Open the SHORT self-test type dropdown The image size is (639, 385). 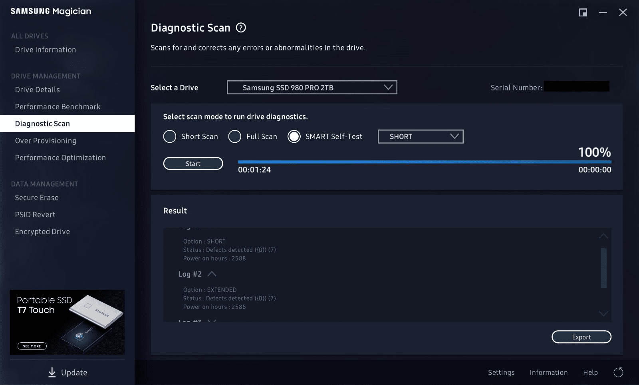pyautogui.click(x=421, y=136)
